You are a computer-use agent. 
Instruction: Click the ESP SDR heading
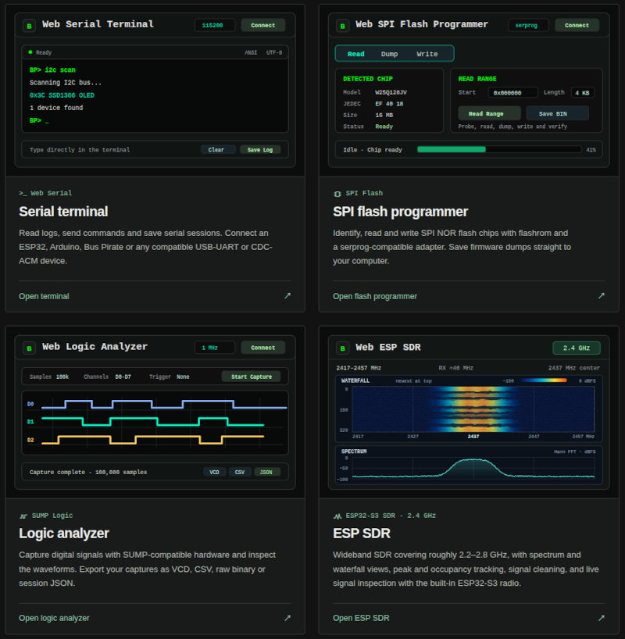coord(362,534)
